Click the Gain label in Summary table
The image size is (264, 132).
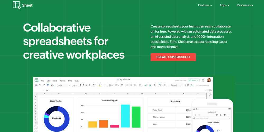[155, 124]
